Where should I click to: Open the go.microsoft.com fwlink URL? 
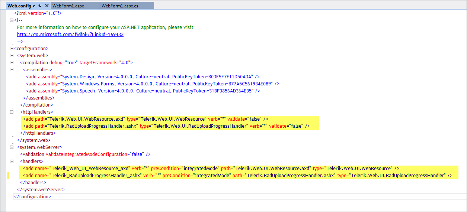70,34
